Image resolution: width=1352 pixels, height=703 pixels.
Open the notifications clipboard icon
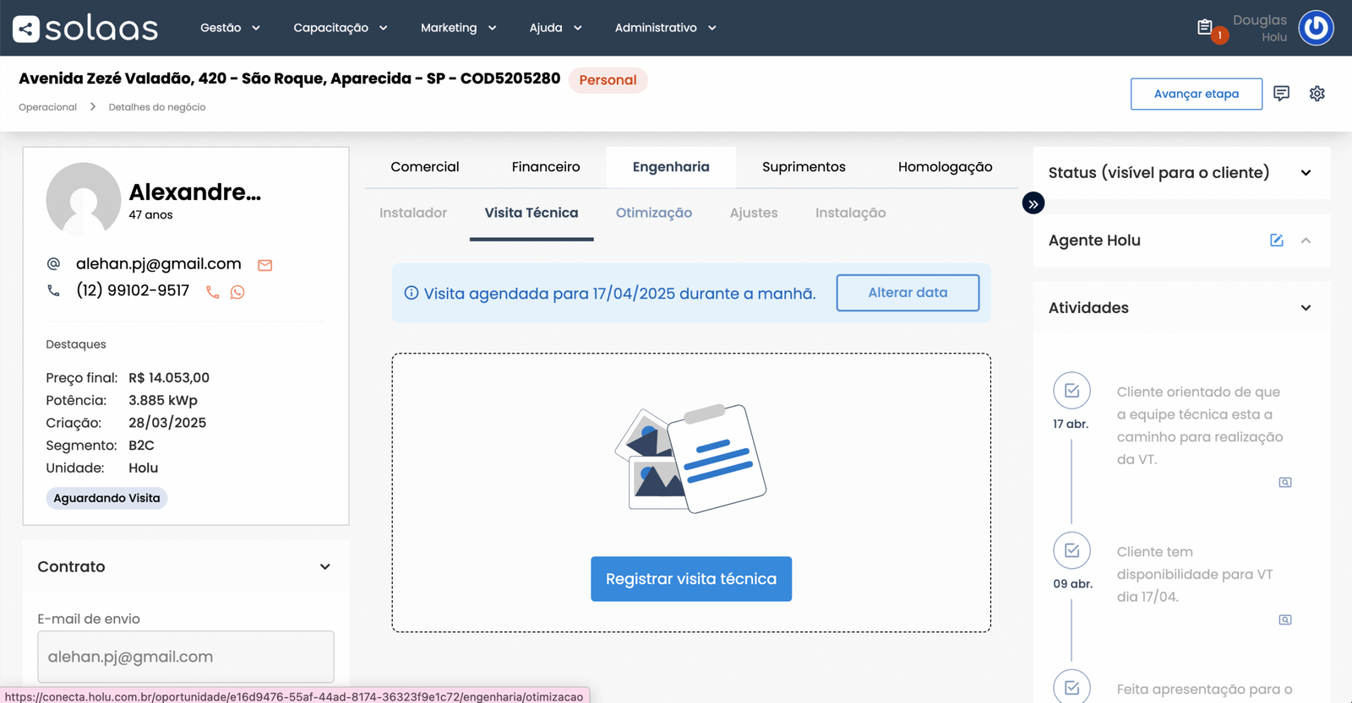(x=1205, y=28)
